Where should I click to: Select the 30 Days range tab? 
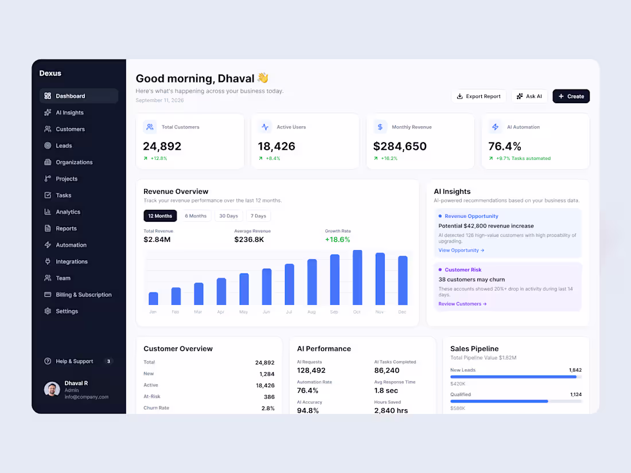coord(228,216)
